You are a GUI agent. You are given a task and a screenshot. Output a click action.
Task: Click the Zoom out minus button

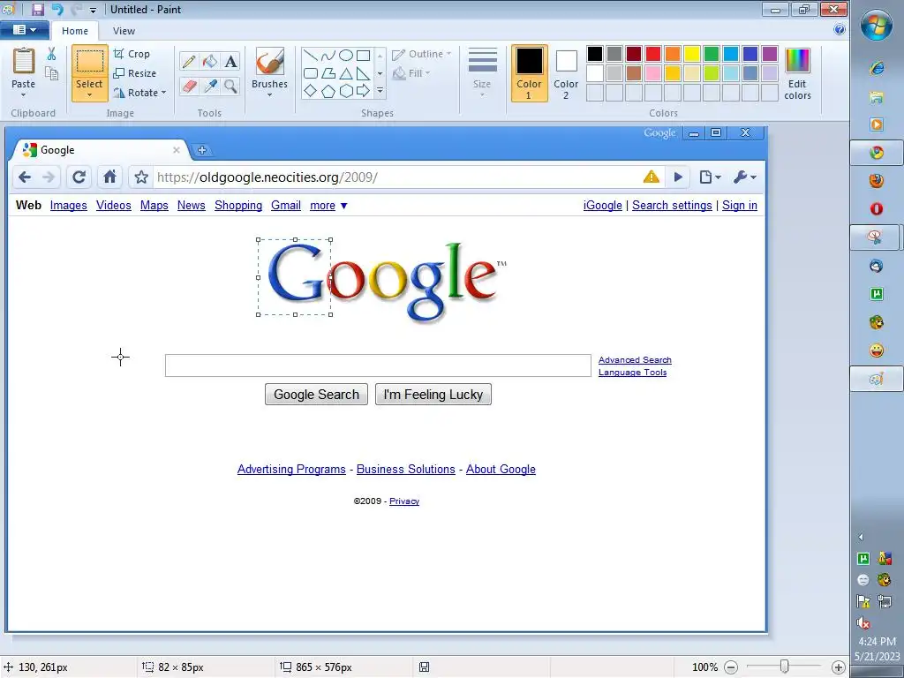(x=731, y=667)
